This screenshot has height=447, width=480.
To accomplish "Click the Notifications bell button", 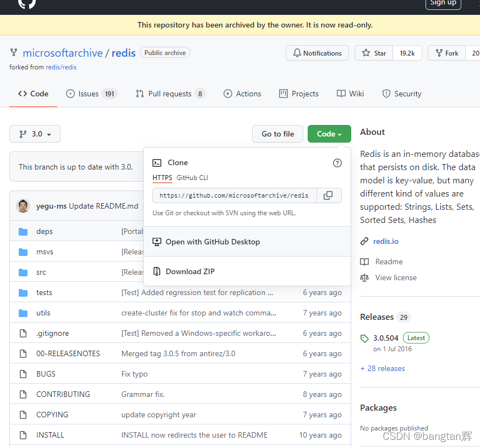I will [x=317, y=53].
